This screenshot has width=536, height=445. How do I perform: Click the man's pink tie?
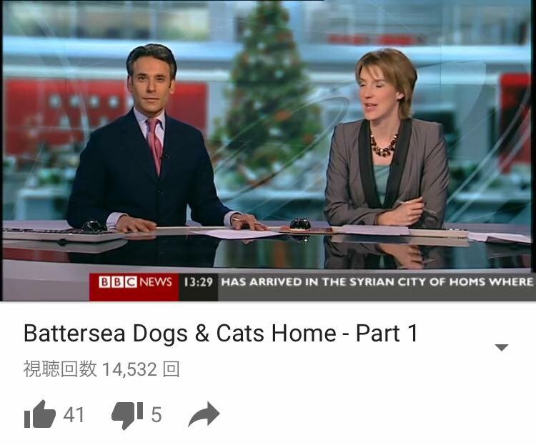(x=155, y=144)
